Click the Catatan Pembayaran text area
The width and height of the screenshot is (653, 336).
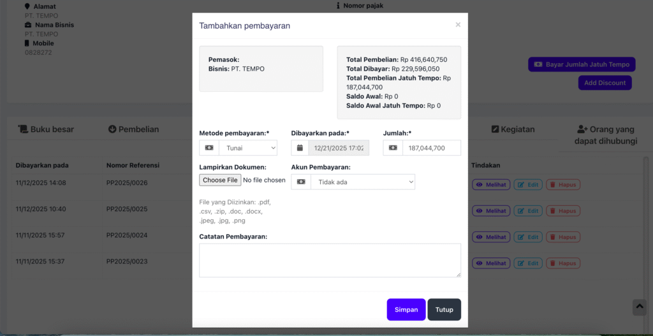coord(330,260)
